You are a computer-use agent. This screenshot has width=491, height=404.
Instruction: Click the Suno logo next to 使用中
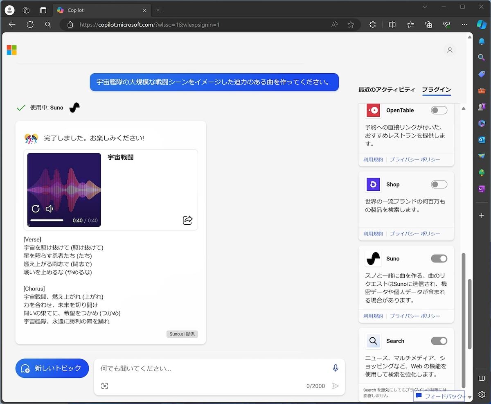[74, 108]
